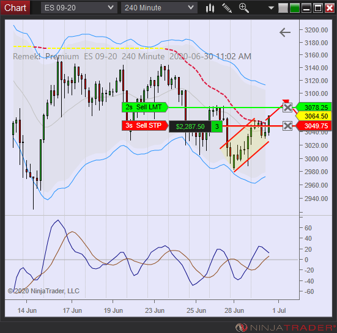Click the 1 Jul date axis label

(x=279, y=310)
